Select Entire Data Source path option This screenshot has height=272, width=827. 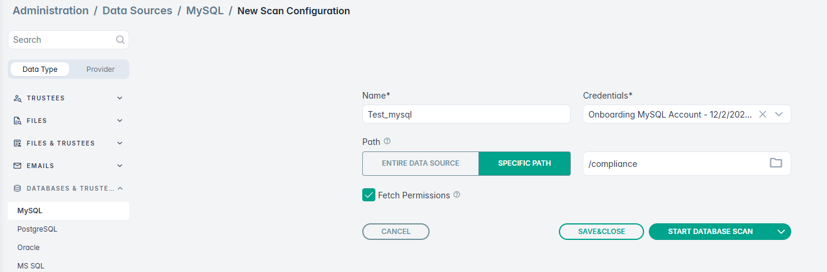[420, 163]
